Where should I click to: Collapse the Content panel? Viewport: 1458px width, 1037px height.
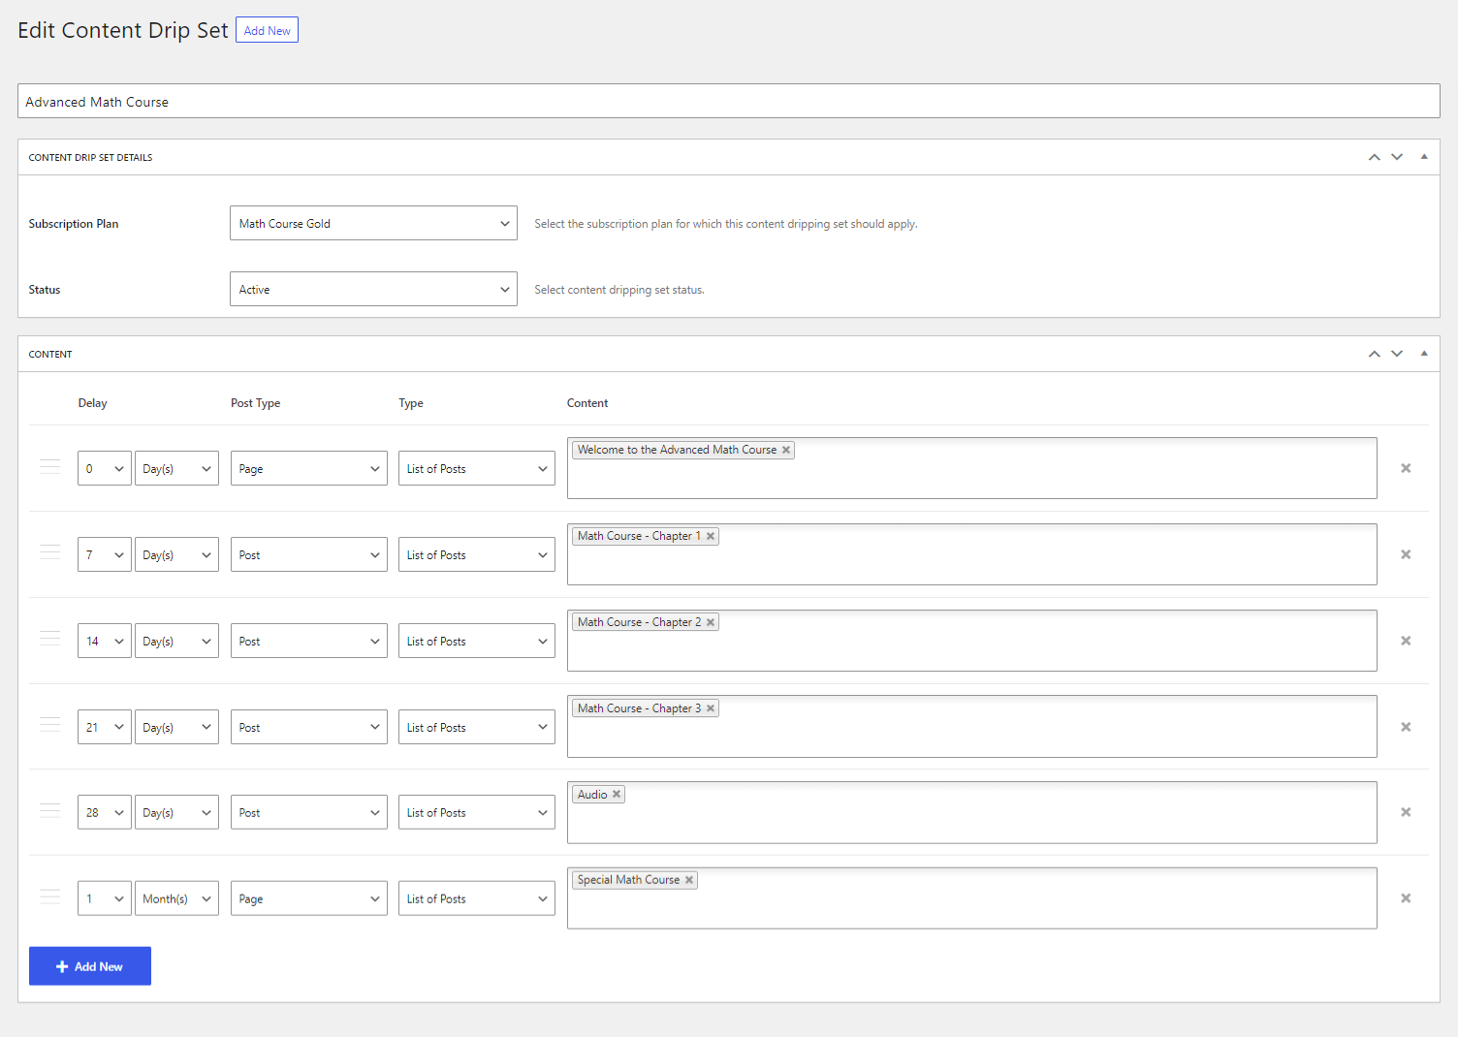coord(1424,354)
